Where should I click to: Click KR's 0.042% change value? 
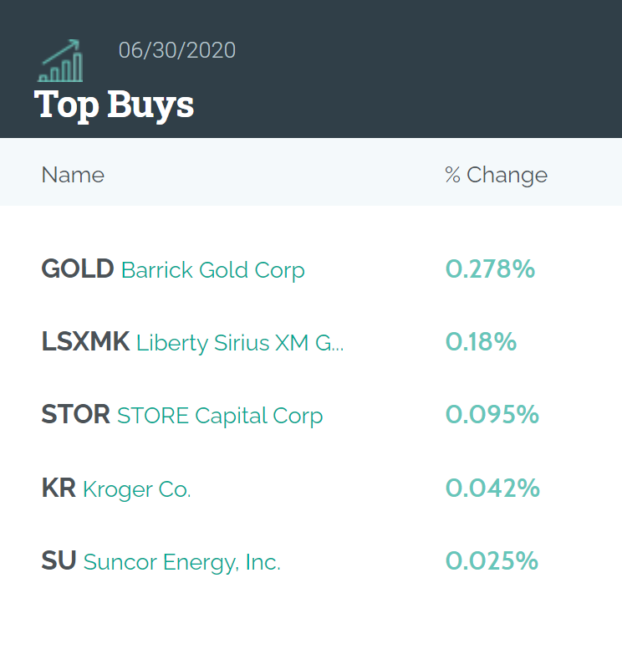(x=492, y=488)
